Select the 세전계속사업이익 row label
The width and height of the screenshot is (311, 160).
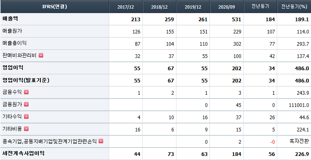(23, 153)
